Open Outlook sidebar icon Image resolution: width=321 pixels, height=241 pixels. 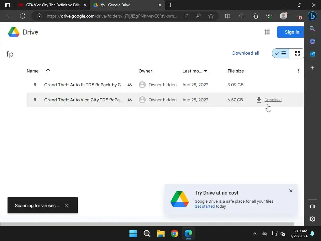click(312, 54)
